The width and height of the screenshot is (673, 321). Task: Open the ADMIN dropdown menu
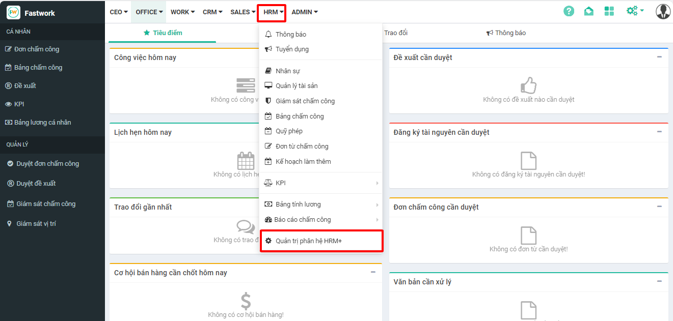click(304, 12)
